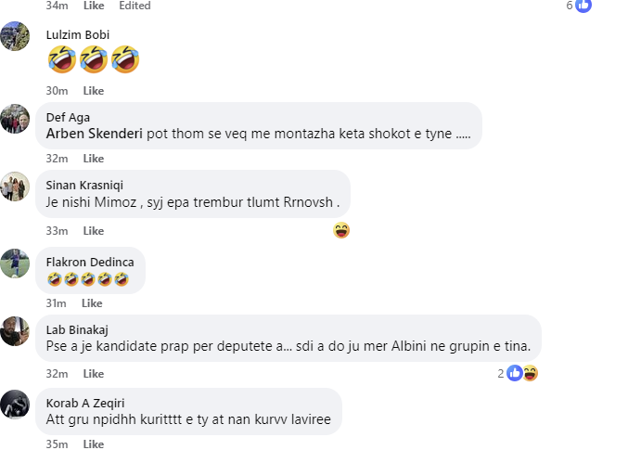This screenshot has height=463, width=628.
Task: Click the 33m timestamp on Sinan's comment
Action: coord(58,231)
